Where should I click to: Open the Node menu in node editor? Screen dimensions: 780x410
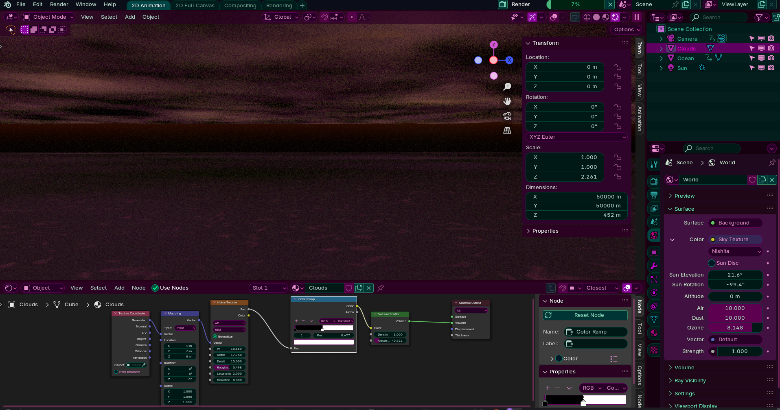[x=139, y=288]
